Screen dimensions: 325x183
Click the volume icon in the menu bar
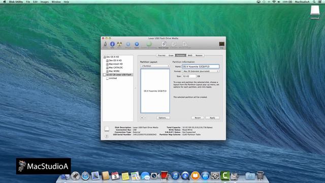279,2
